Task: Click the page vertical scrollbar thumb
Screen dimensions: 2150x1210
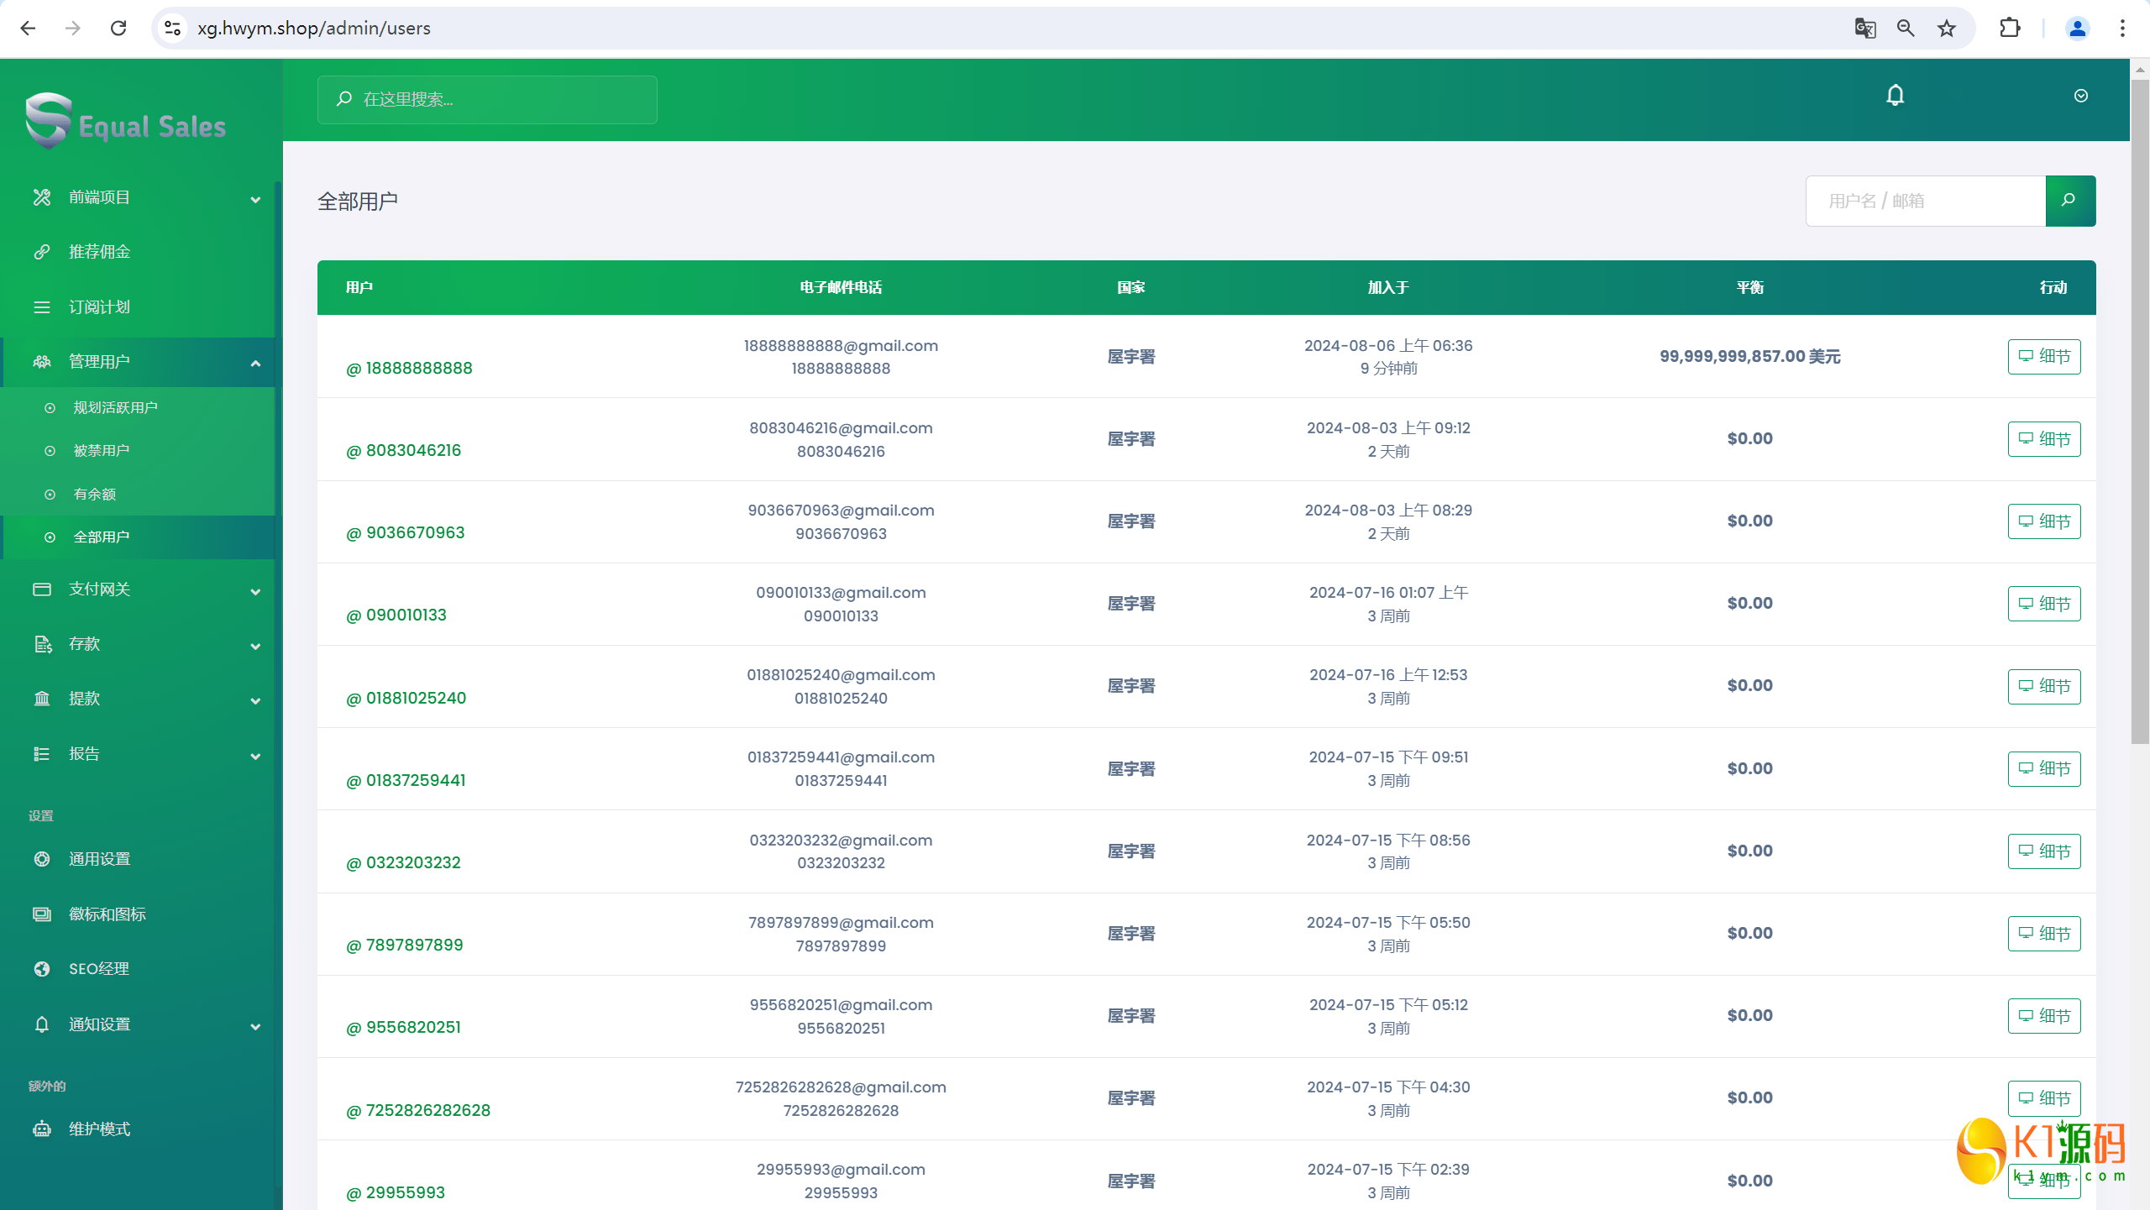Action: (x=2140, y=411)
